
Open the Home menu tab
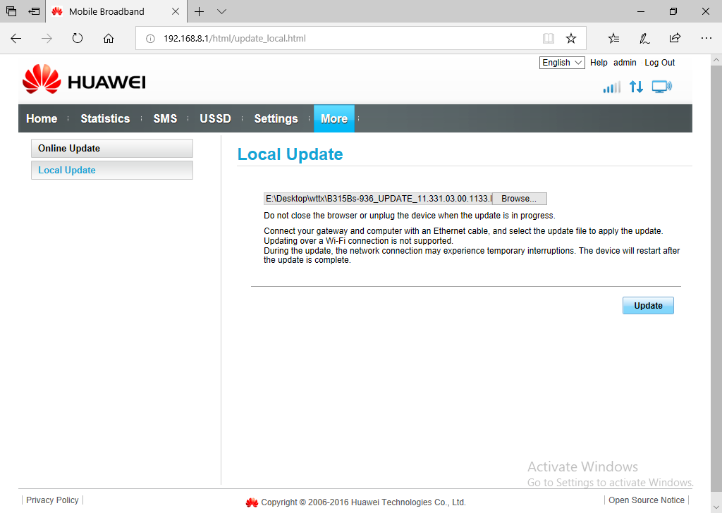(x=42, y=118)
